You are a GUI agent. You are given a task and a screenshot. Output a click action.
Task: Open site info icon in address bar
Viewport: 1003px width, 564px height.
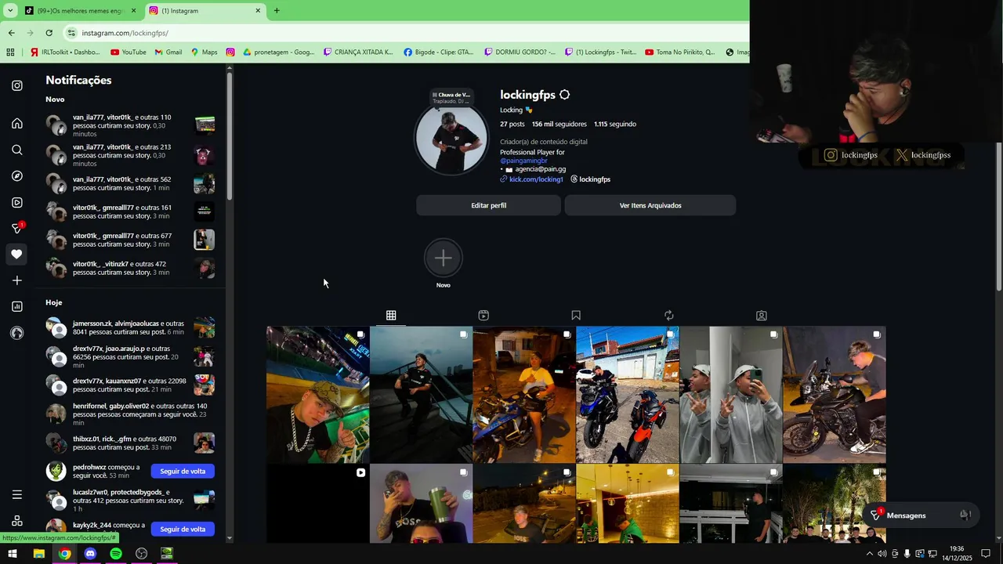coord(71,33)
